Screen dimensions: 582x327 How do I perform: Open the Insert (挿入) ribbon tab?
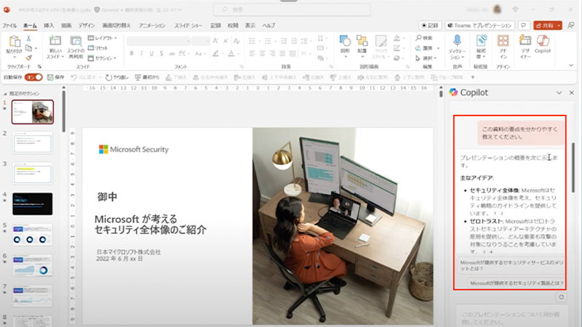point(49,25)
